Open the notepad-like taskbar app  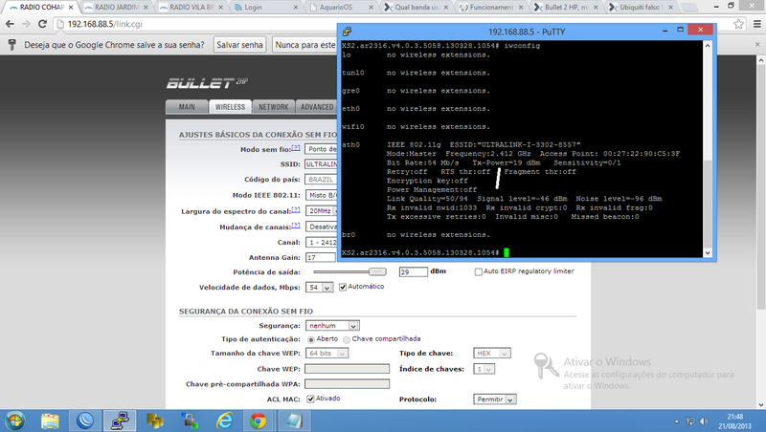click(295, 421)
